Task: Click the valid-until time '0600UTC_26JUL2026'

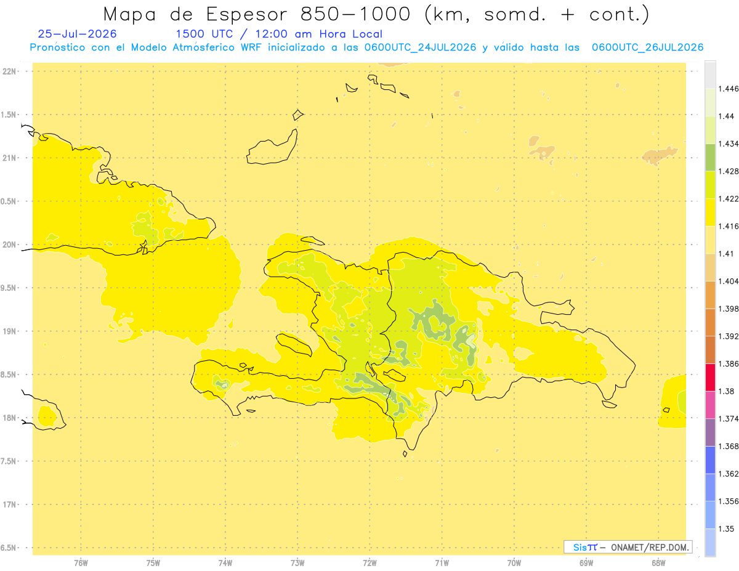Action: point(647,47)
